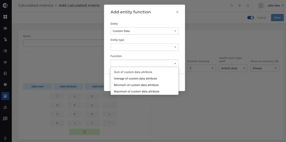The height and width of the screenshot is (142, 286).
Task: Click the search magnifier icon in header
Action: tap(232, 6)
